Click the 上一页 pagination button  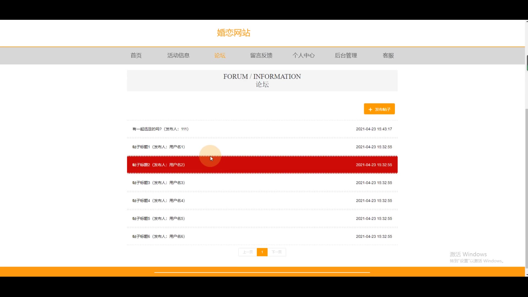tap(248, 252)
